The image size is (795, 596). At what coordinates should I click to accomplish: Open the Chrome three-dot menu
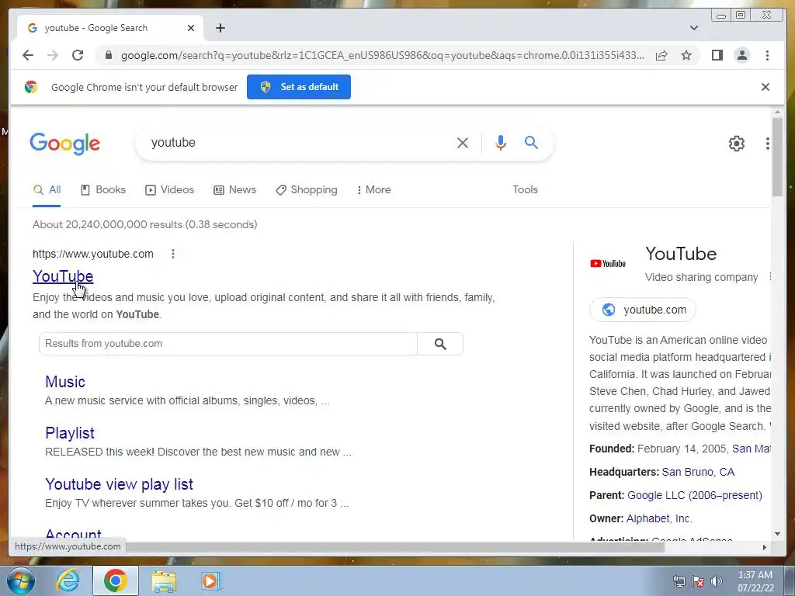click(767, 55)
